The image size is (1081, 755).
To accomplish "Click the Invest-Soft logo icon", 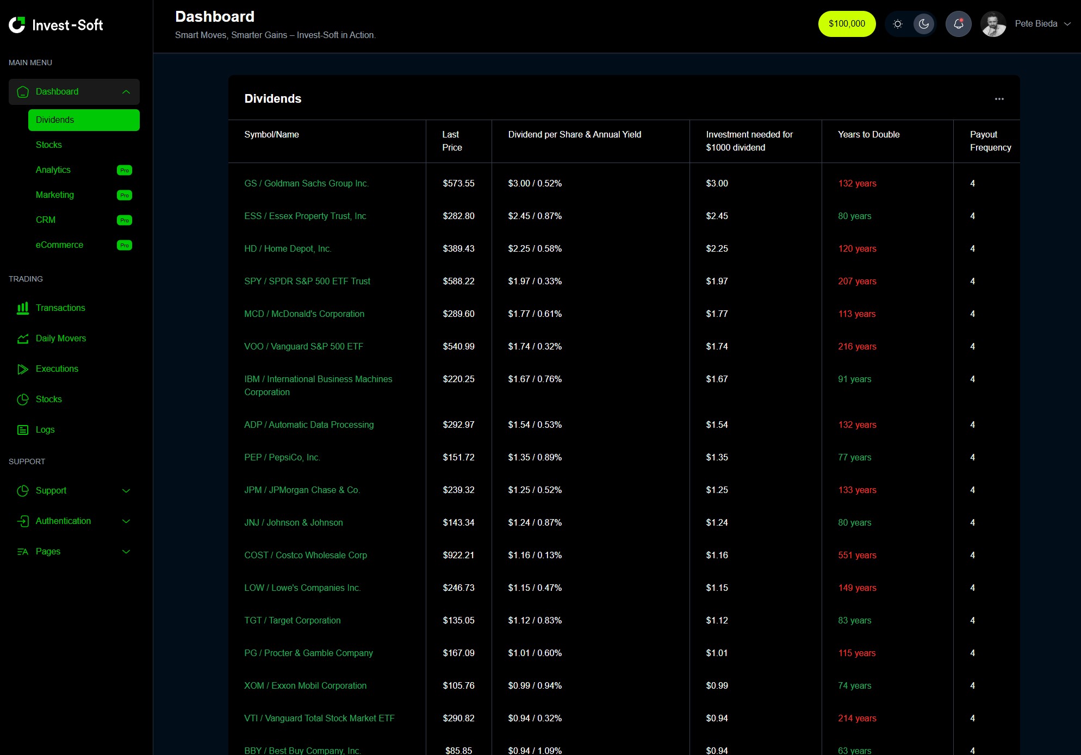I will pyautogui.click(x=17, y=25).
